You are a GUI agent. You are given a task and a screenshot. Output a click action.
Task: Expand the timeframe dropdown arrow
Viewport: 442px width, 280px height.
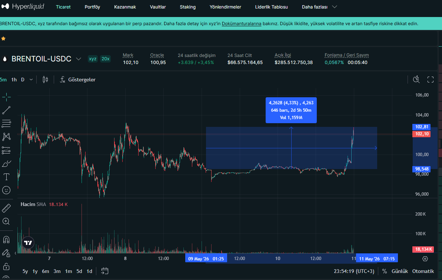(x=31, y=80)
